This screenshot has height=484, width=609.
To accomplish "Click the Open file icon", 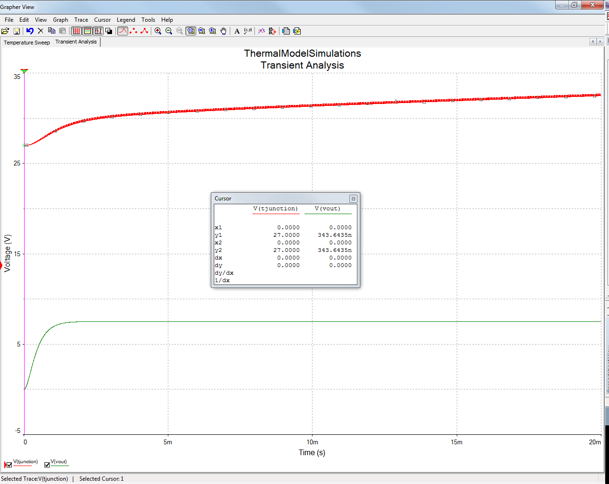I will coord(5,31).
